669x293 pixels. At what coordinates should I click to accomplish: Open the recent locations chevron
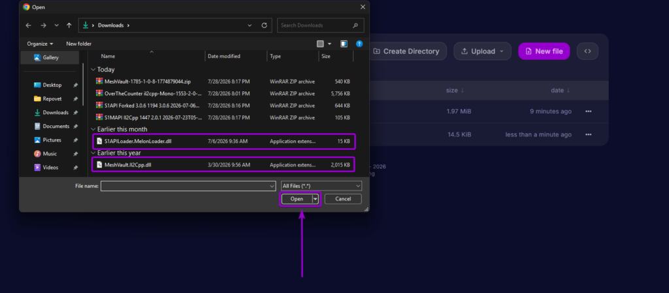(x=57, y=25)
